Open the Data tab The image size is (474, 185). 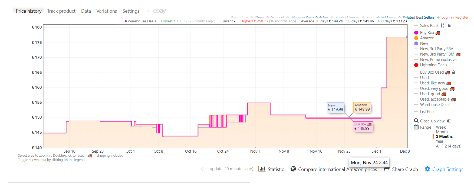86,11
